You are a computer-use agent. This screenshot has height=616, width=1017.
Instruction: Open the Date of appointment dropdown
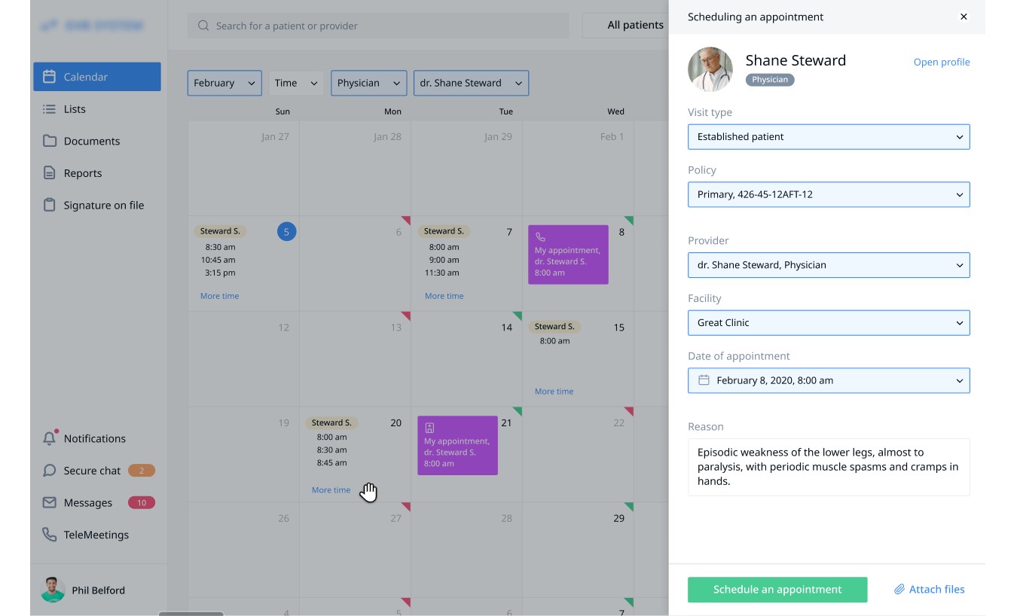(829, 380)
